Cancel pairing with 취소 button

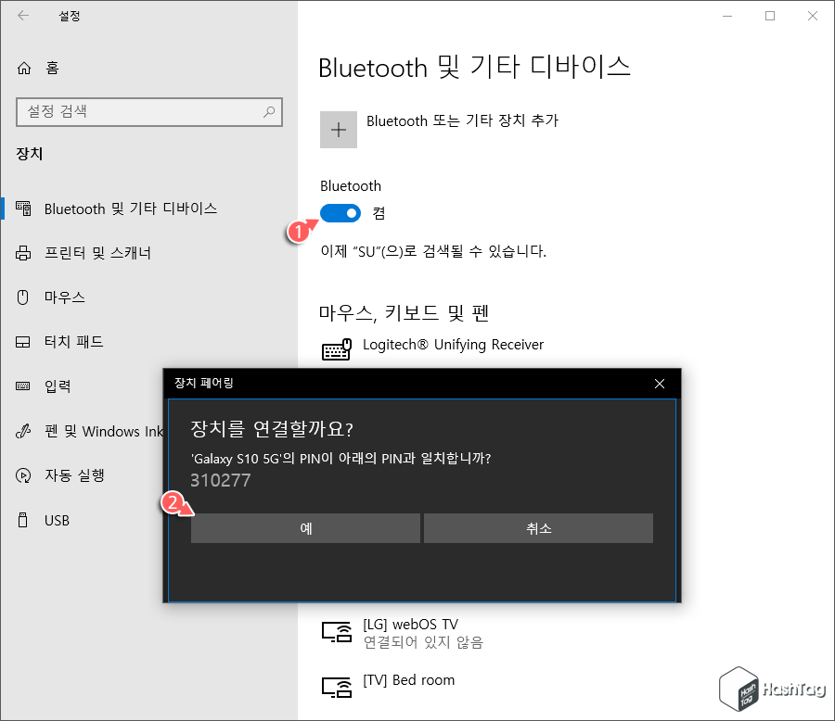(x=538, y=528)
